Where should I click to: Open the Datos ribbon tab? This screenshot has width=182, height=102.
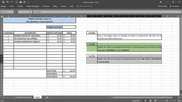55,6
